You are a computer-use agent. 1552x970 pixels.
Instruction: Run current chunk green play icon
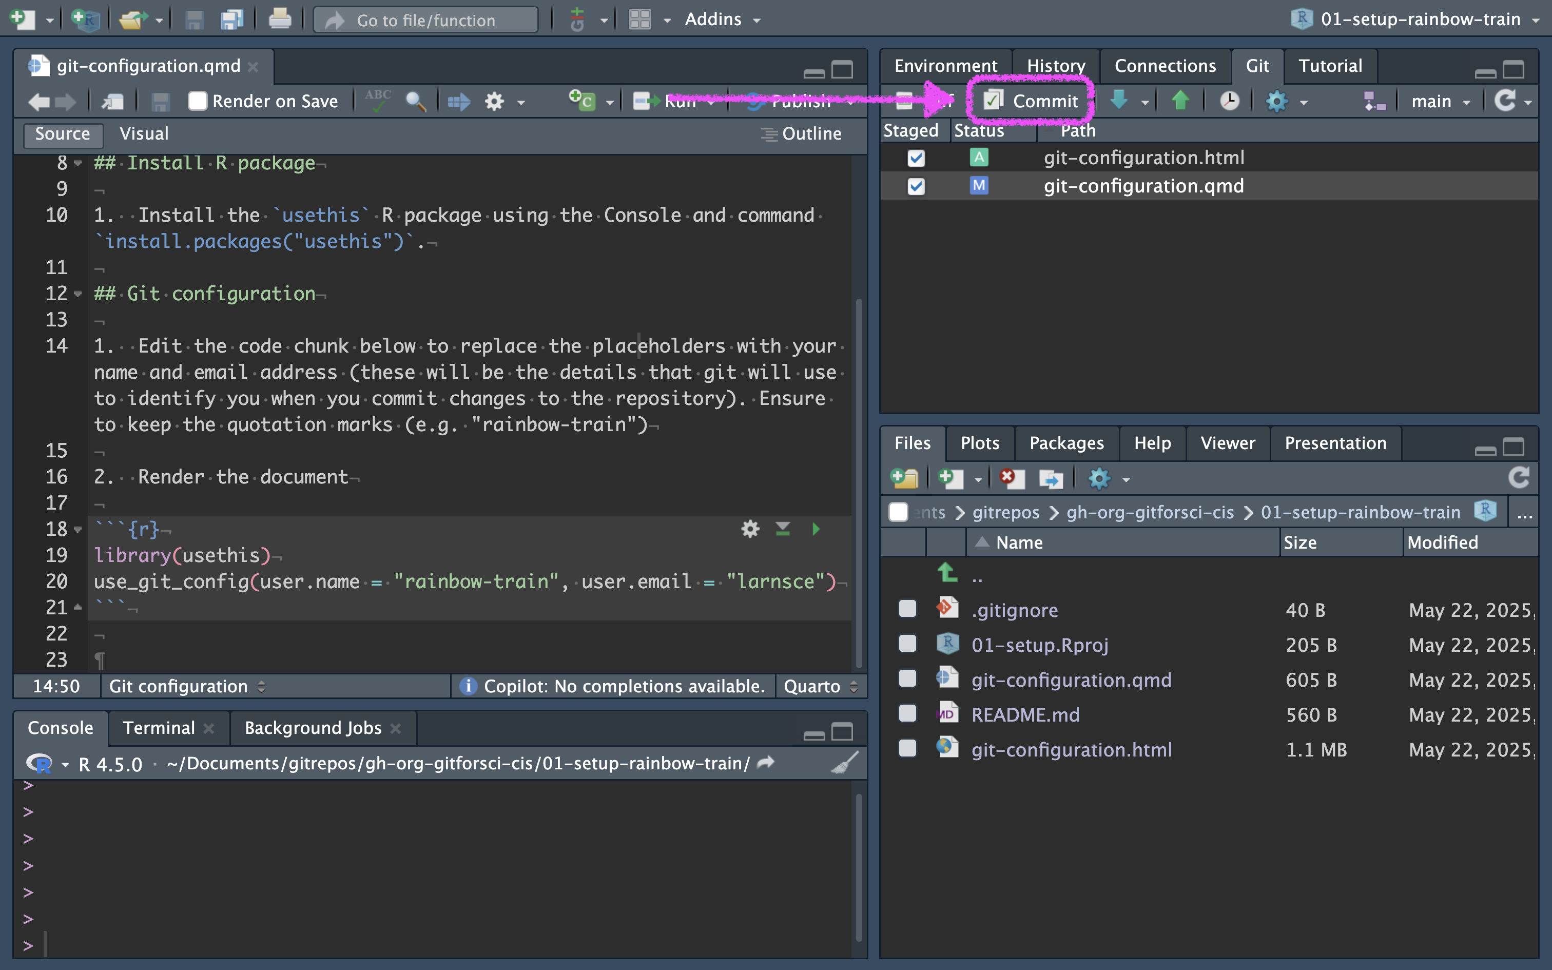coord(816,529)
